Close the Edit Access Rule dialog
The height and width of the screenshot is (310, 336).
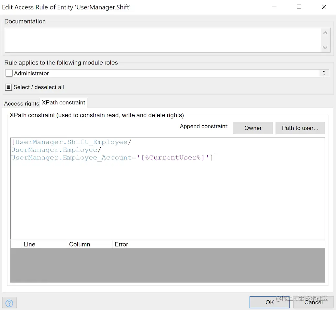click(x=324, y=7)
